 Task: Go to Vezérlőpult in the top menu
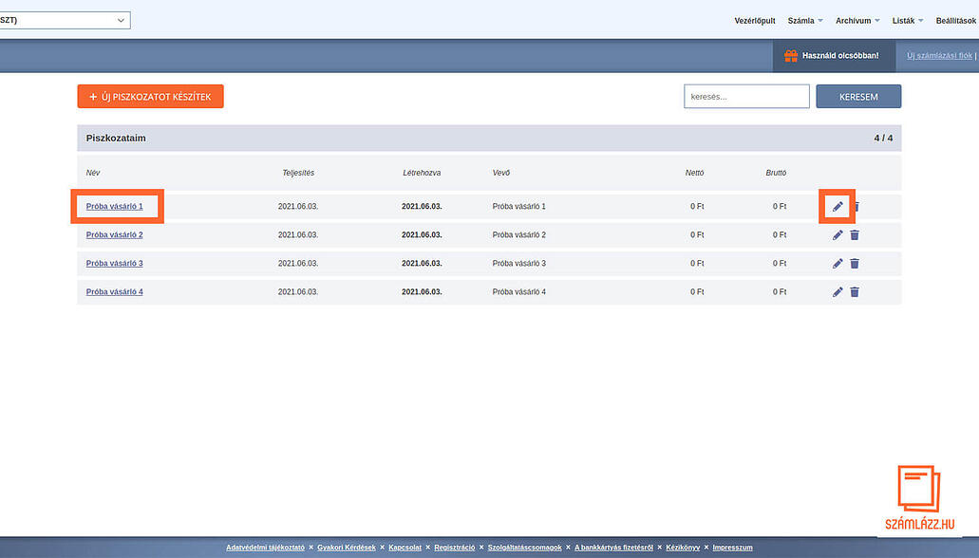(x=755, y=21)
